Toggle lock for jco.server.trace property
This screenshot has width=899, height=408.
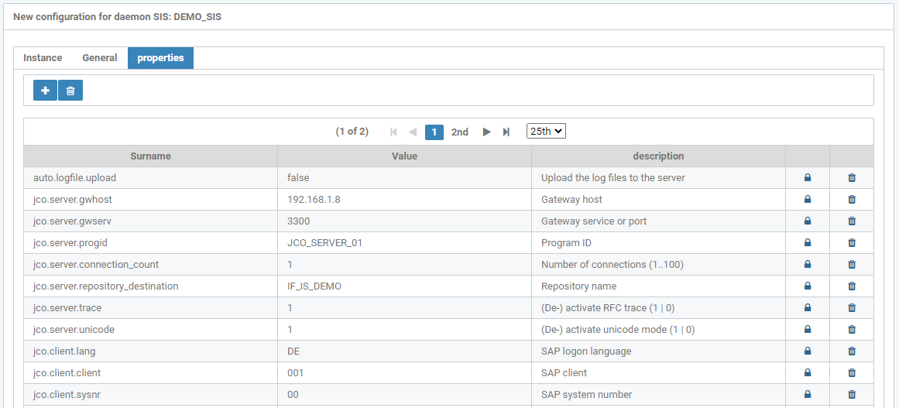pyautogui.click(x=808, y=308)
